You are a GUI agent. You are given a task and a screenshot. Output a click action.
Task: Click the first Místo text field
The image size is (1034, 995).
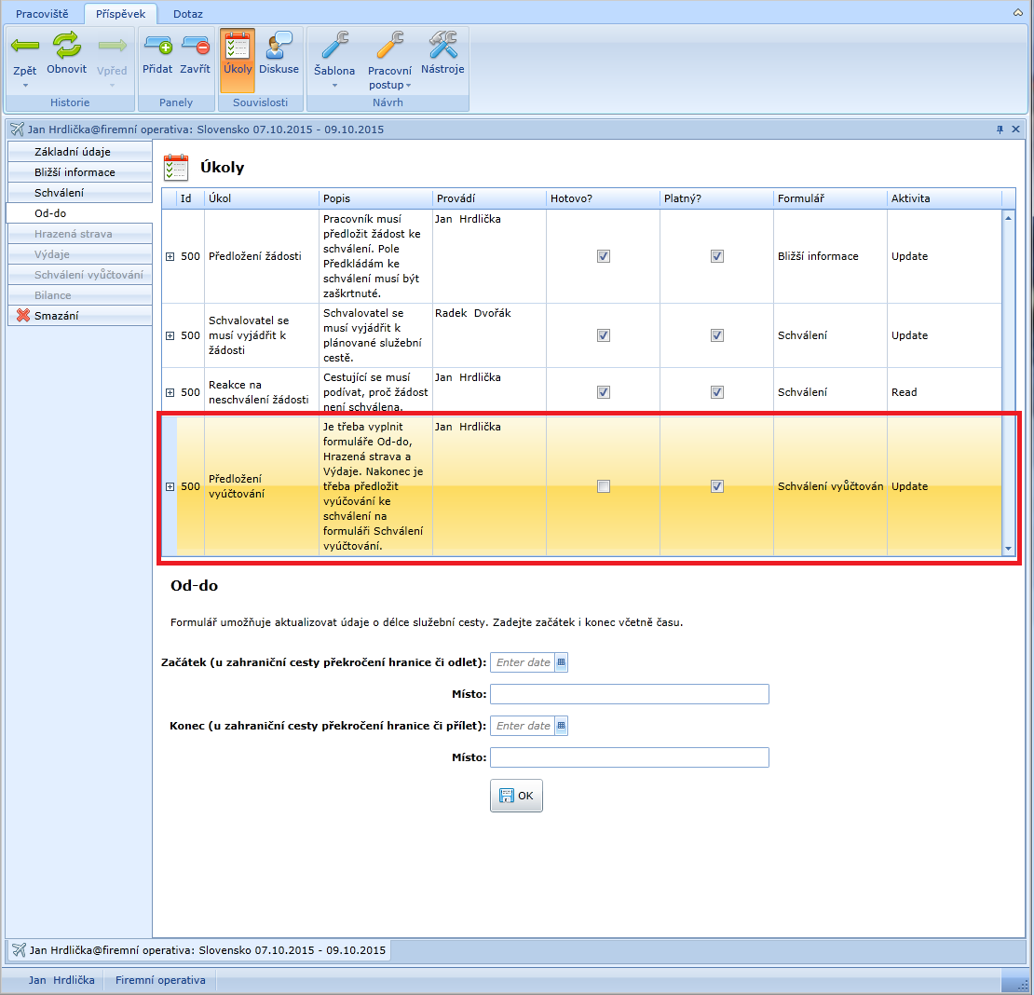[629, 694]
